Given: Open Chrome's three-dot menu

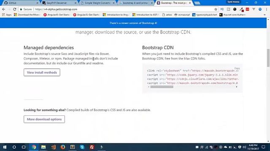Looking at the screenshot, I should (x=266, y=9).
